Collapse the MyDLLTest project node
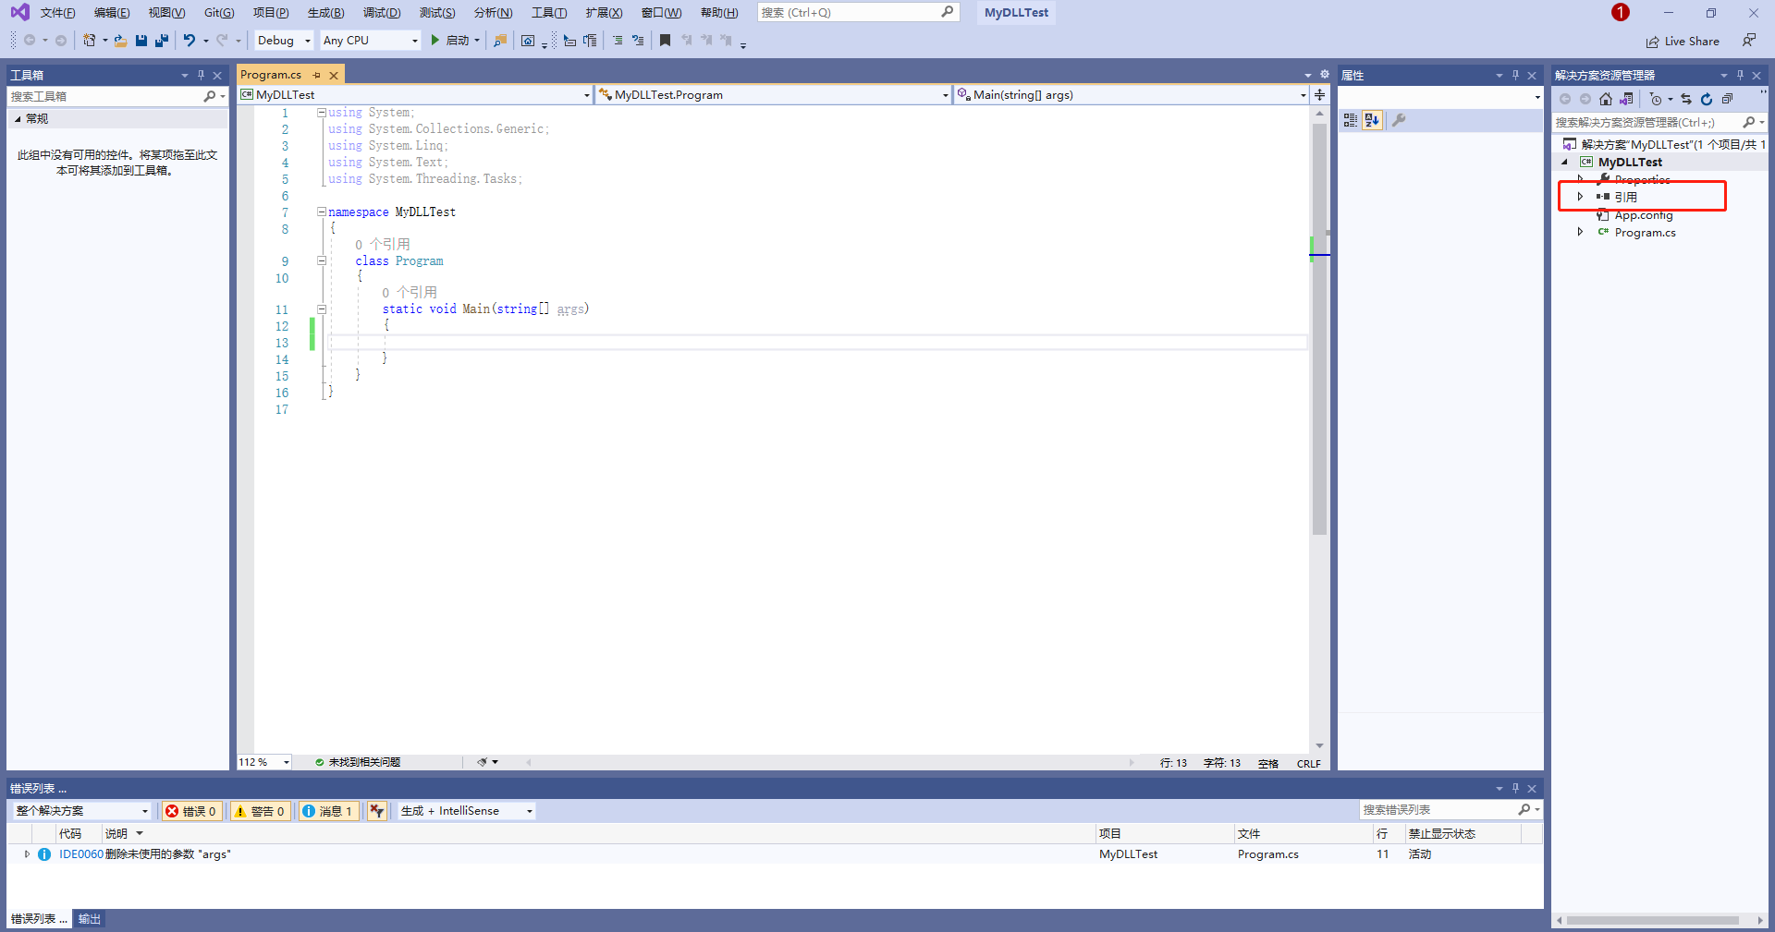This screenshot has width=1775, height=932. (x=1564, y=162)
